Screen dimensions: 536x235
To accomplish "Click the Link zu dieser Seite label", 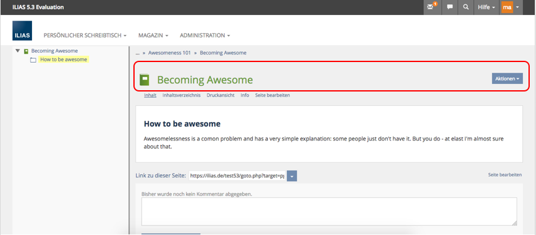I will coord(161,176).
